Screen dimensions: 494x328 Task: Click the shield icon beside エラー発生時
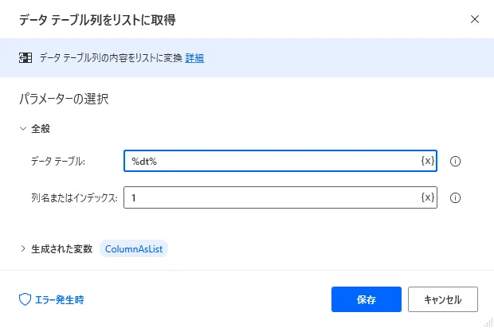pyautogui.click(x=25, y=299)
